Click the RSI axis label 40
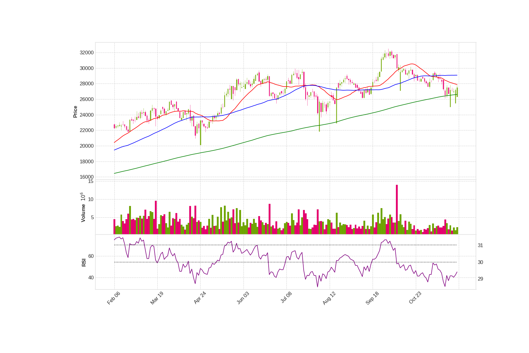This screenshot has width=529, height=353. (x=91, y=278)
